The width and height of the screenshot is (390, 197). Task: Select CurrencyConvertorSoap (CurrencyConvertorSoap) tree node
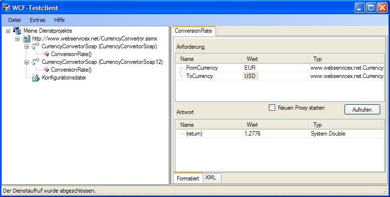click(x=99, y=46)
